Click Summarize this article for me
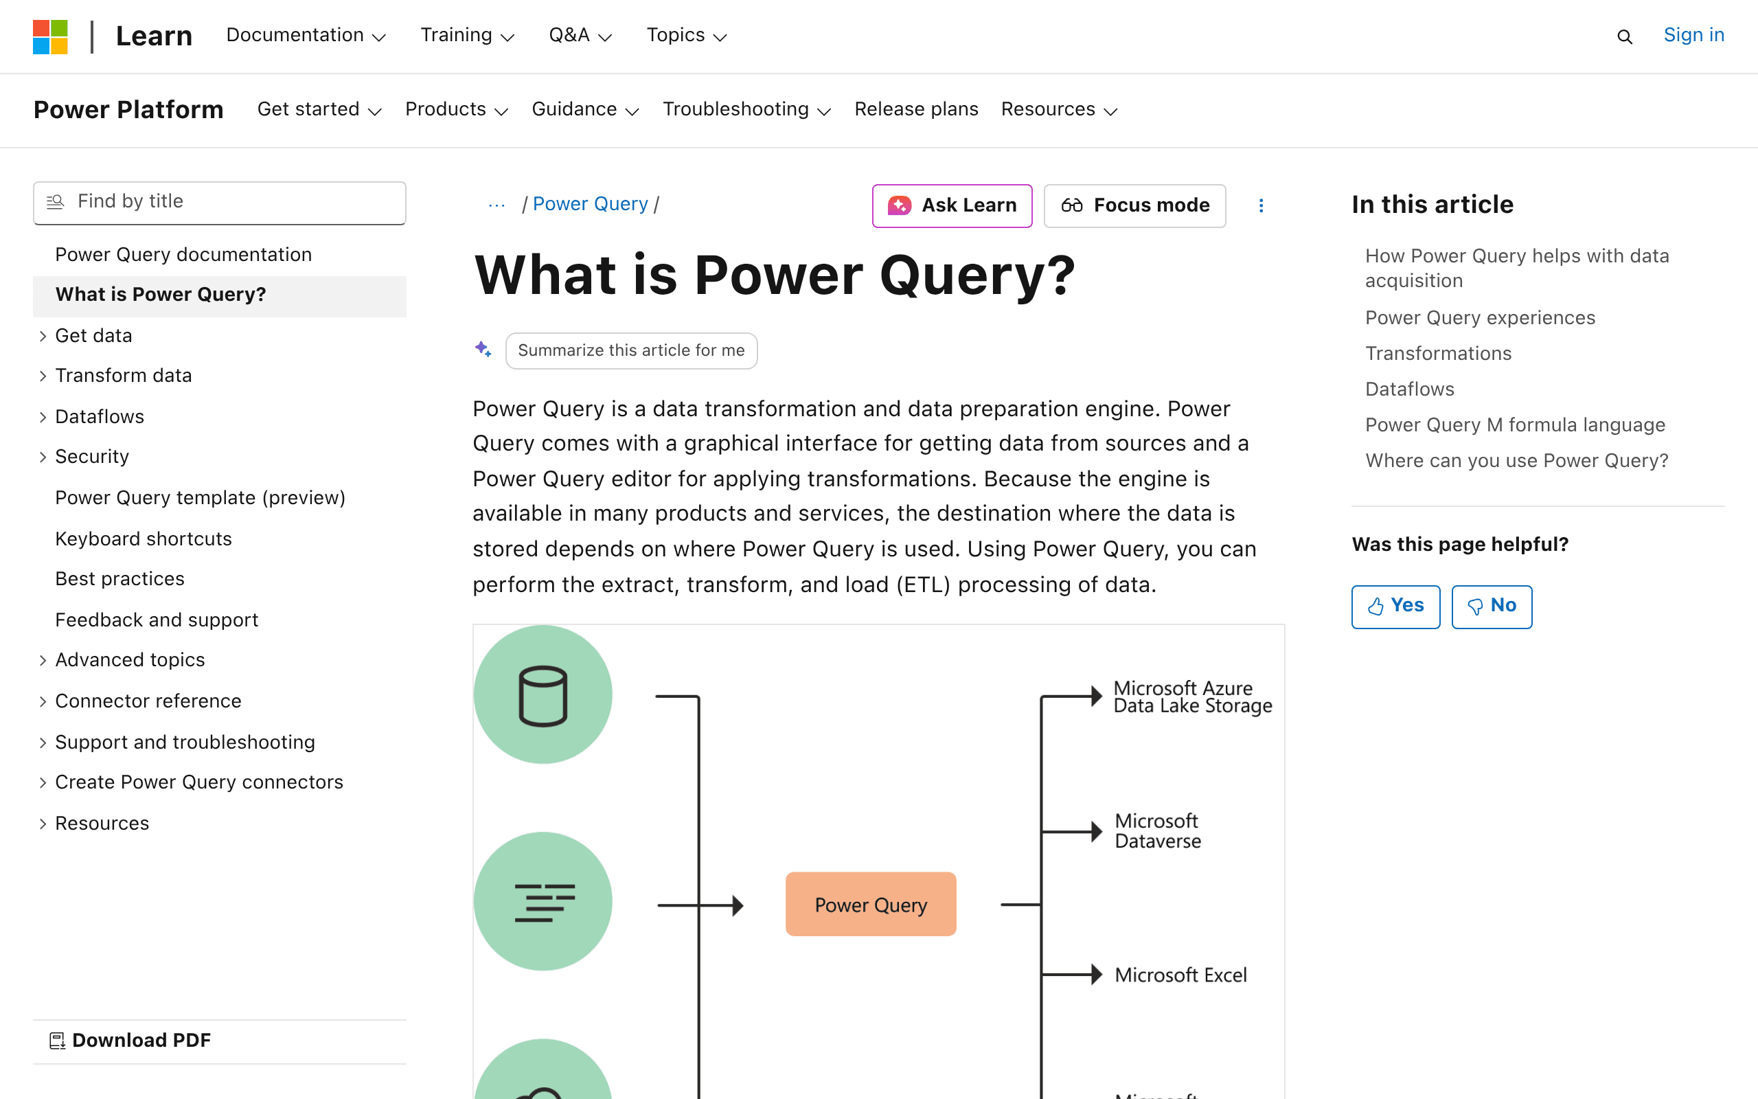Viewport: 1758px width, 1099px height. (631, 350)
